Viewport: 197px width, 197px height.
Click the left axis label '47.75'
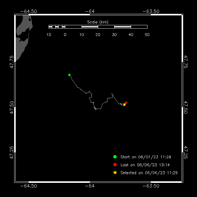[x=12, y=62]
